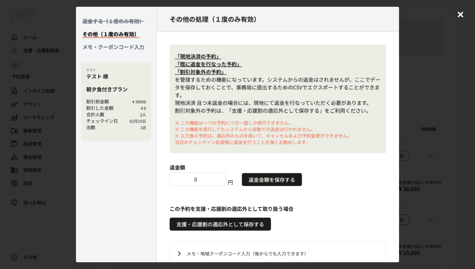Click the customer management folder icon
This screenshot has height=269, width=475.
click(x=14, y=131)
